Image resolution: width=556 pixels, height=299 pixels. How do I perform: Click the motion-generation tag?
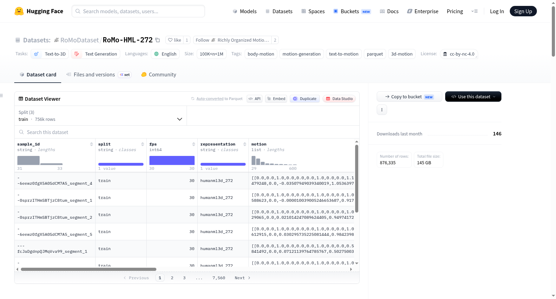[x=301, y=54]
